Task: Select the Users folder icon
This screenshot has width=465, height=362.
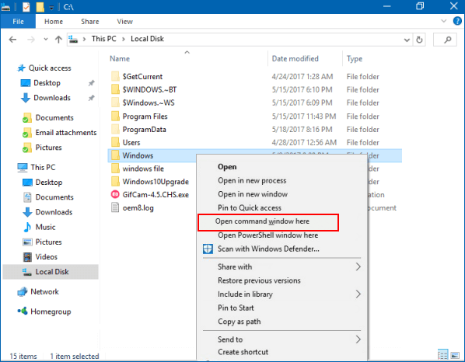Action: (x=115, y=142)
